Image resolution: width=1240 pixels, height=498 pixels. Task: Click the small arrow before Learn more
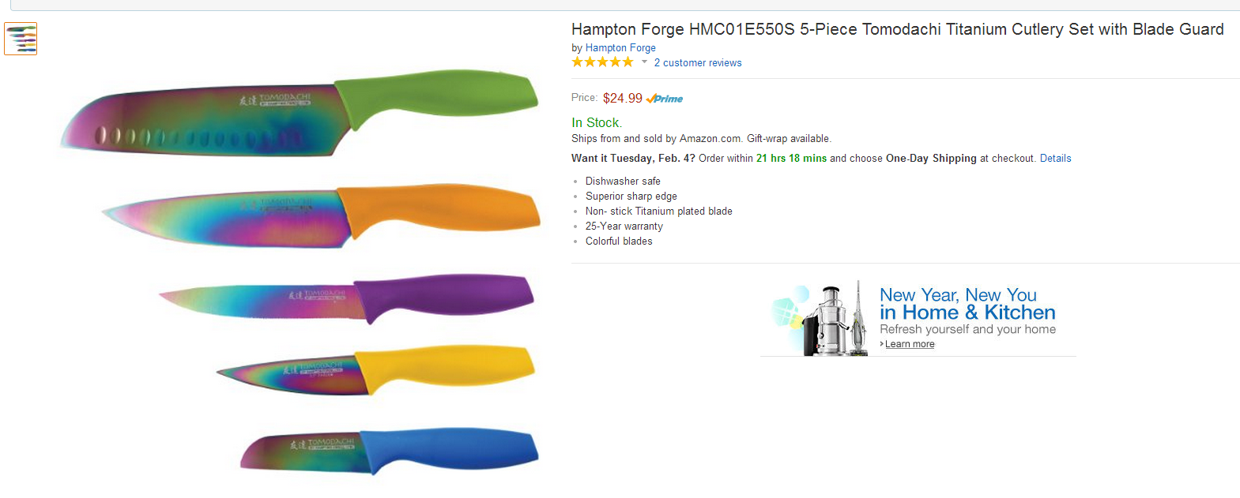click(882, 344)
